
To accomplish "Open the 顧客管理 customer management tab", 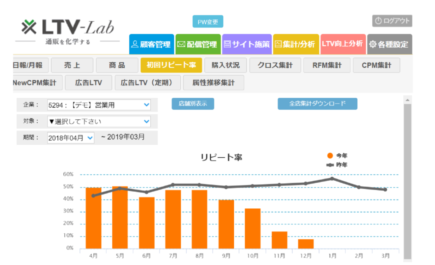I will pos(152,44).
